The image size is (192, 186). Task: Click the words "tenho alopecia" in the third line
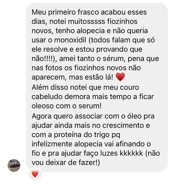[x=80, y=31]
